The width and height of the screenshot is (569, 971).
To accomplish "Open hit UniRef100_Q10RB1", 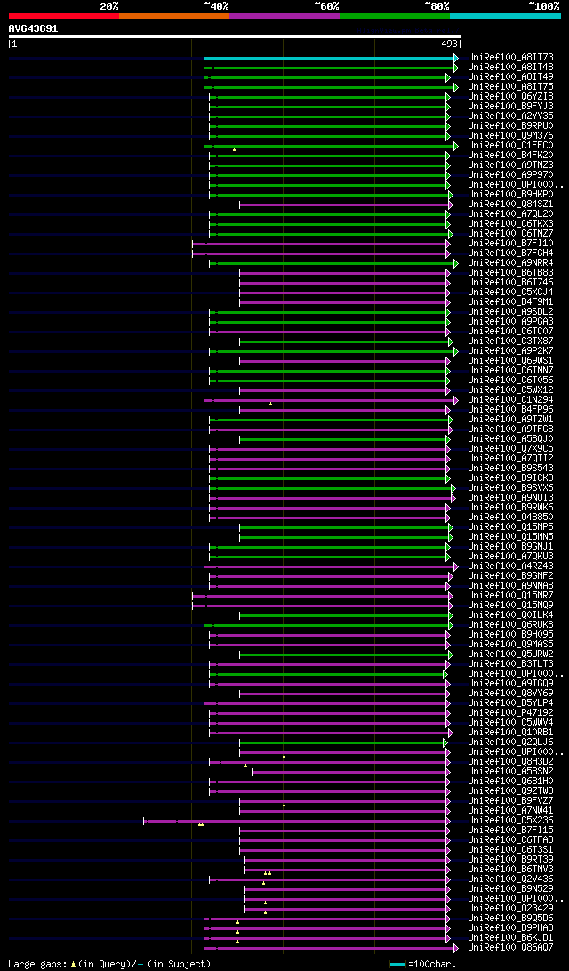I will [x=511, y=733].
